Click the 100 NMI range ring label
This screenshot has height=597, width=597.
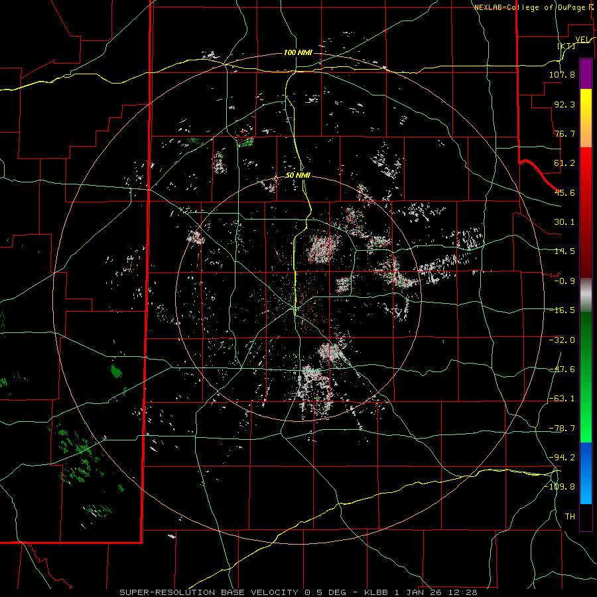point(298,52)
